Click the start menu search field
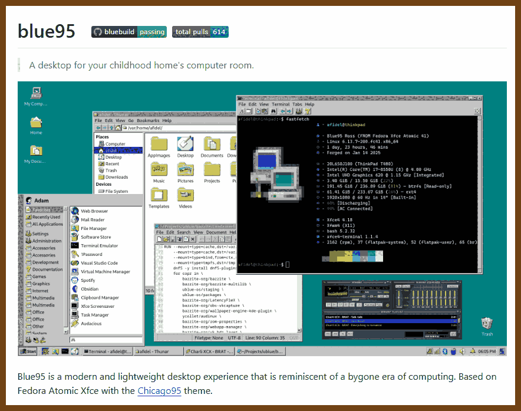This screenshot has height=411, width=521. (106, 340)
